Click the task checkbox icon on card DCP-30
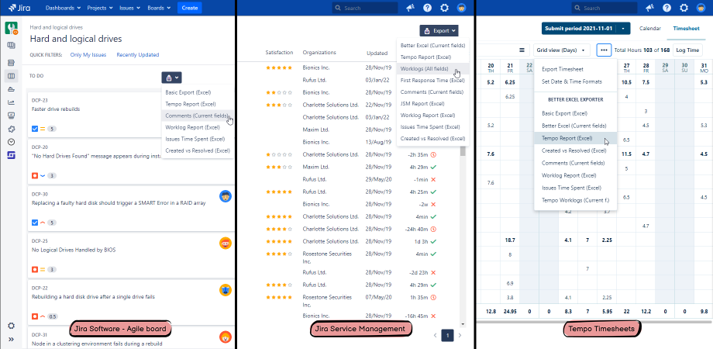713x349 pixels. click(x=35, y=223)
